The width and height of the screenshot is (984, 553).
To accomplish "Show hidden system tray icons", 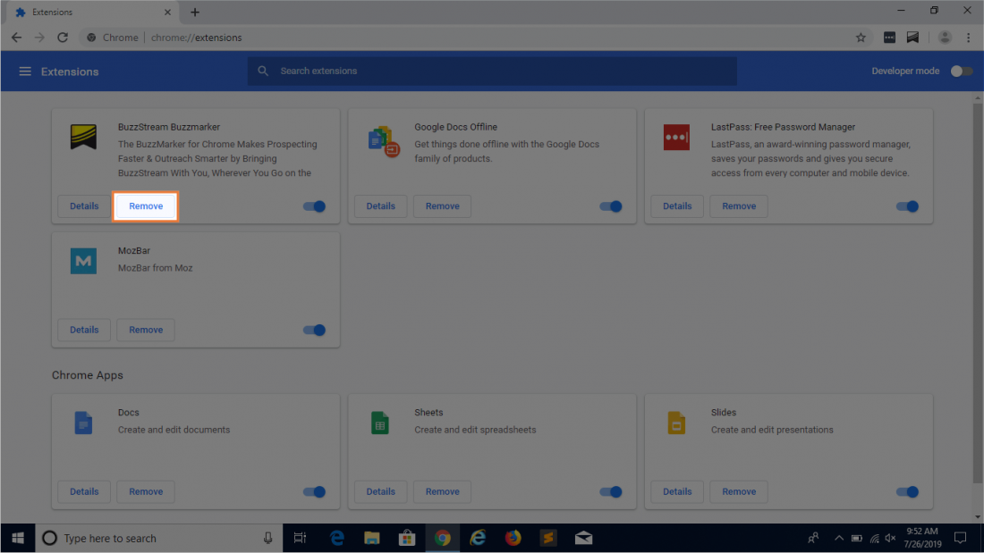I will click(x=838, y=538).
